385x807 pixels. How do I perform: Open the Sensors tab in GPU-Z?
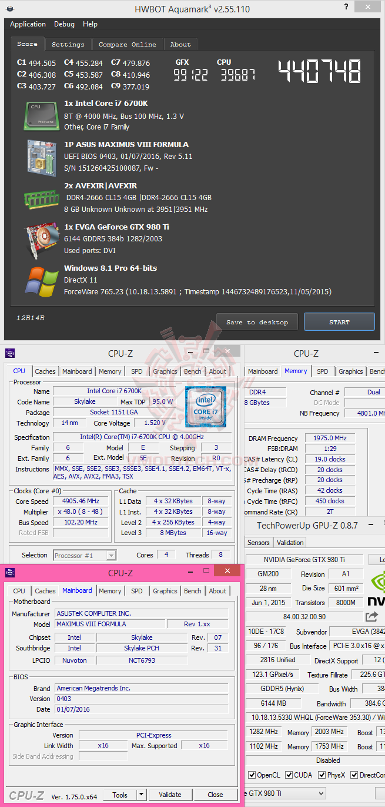click(x=259, y=543)
